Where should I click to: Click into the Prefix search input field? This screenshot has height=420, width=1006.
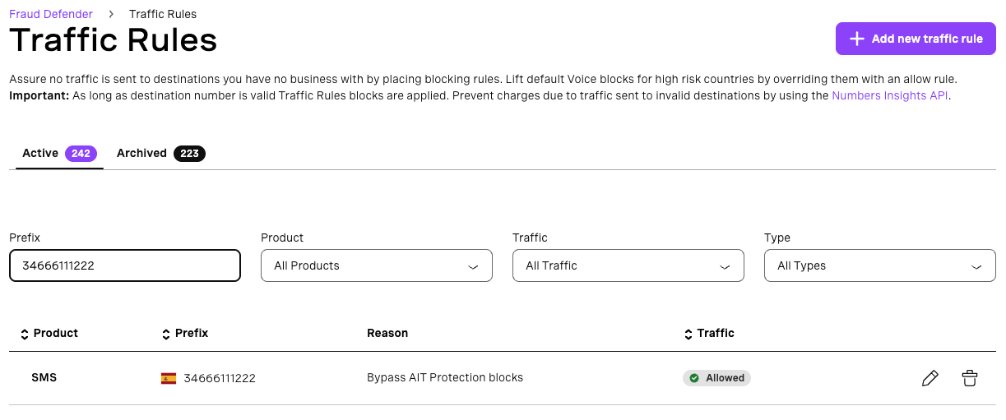124,265
